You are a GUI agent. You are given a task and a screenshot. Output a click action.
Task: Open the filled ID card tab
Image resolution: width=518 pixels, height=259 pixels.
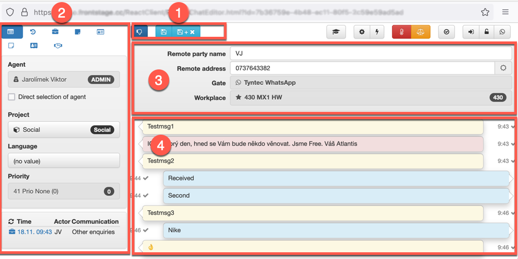pos(34,46)
